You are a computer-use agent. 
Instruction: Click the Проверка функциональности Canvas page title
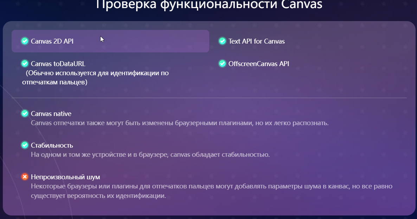click(209, 4)
